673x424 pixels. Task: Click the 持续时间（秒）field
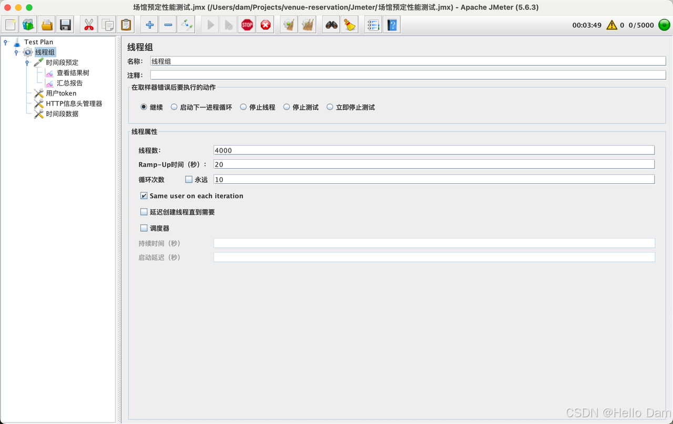point(434,243)
